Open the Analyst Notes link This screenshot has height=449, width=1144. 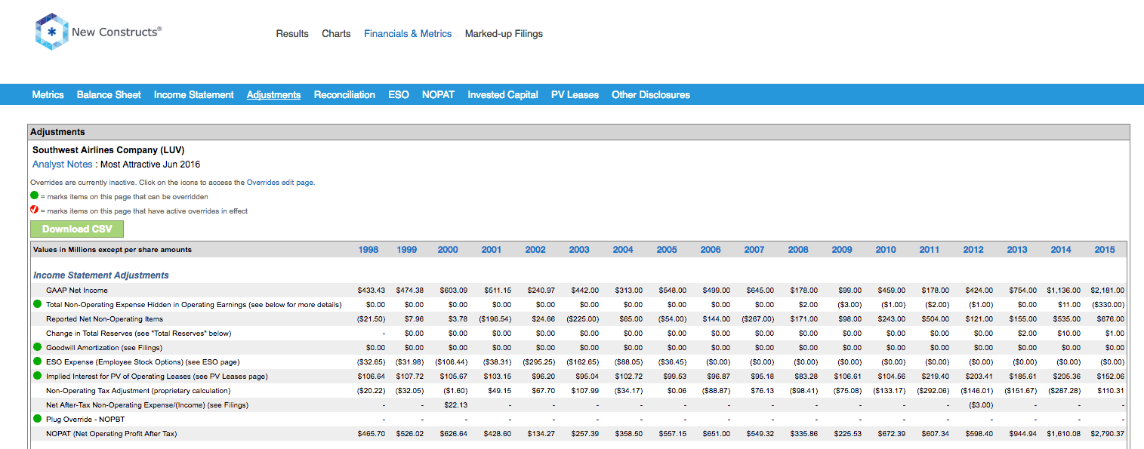tap(63, 164)
